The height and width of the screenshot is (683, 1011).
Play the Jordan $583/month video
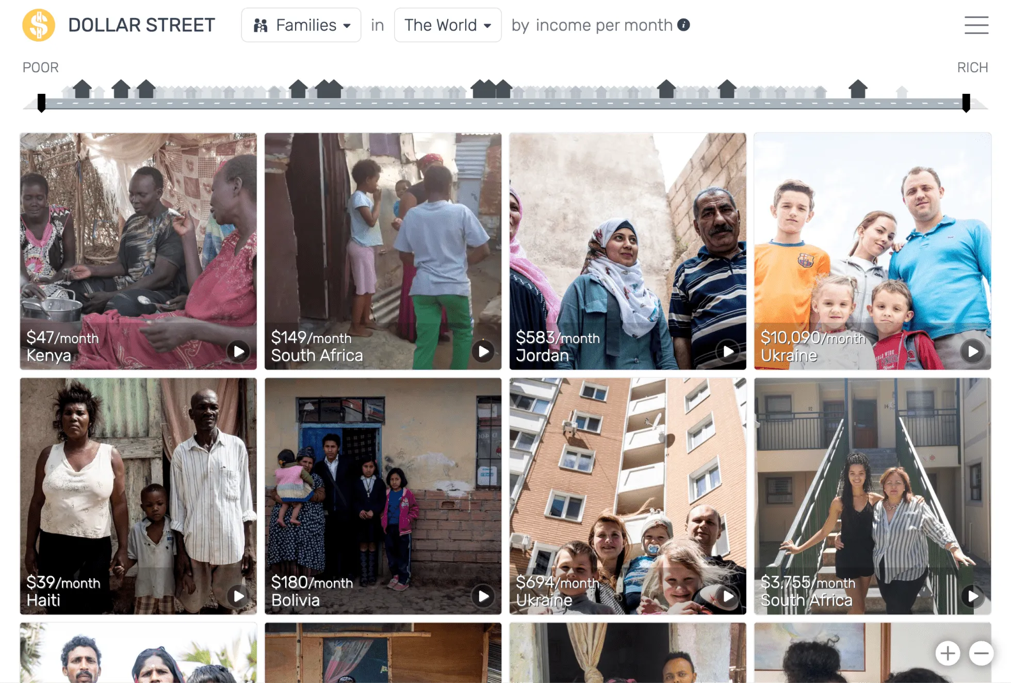728,351
